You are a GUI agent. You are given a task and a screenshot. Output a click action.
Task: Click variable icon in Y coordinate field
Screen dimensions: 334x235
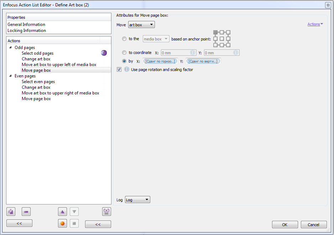click(236, 53)
